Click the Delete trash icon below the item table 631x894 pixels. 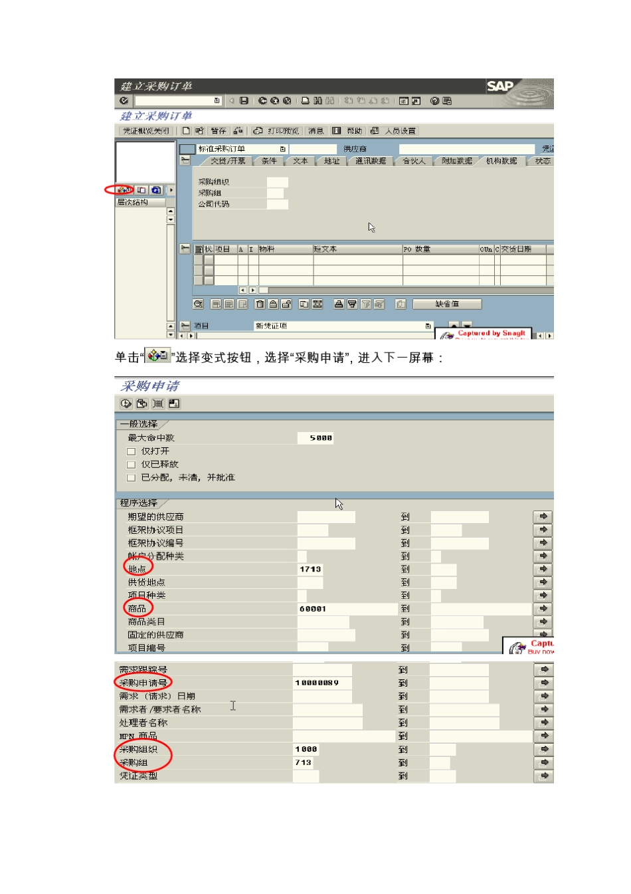[x=260, y=304]
